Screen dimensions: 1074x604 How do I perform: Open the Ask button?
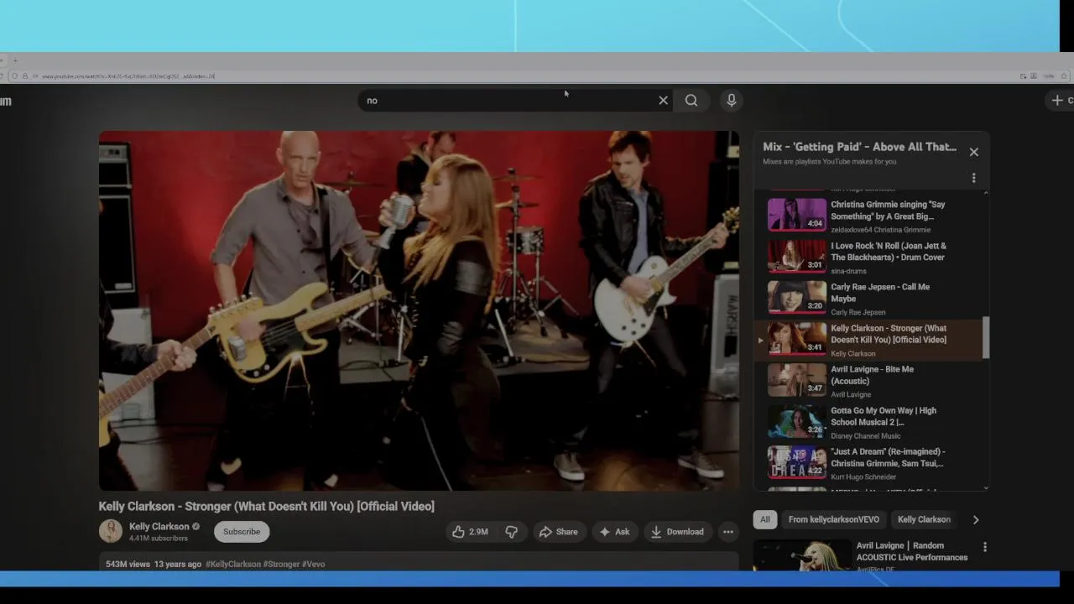pos(614,532)
